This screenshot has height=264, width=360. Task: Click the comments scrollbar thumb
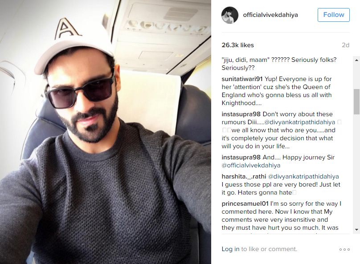(356, 102)
